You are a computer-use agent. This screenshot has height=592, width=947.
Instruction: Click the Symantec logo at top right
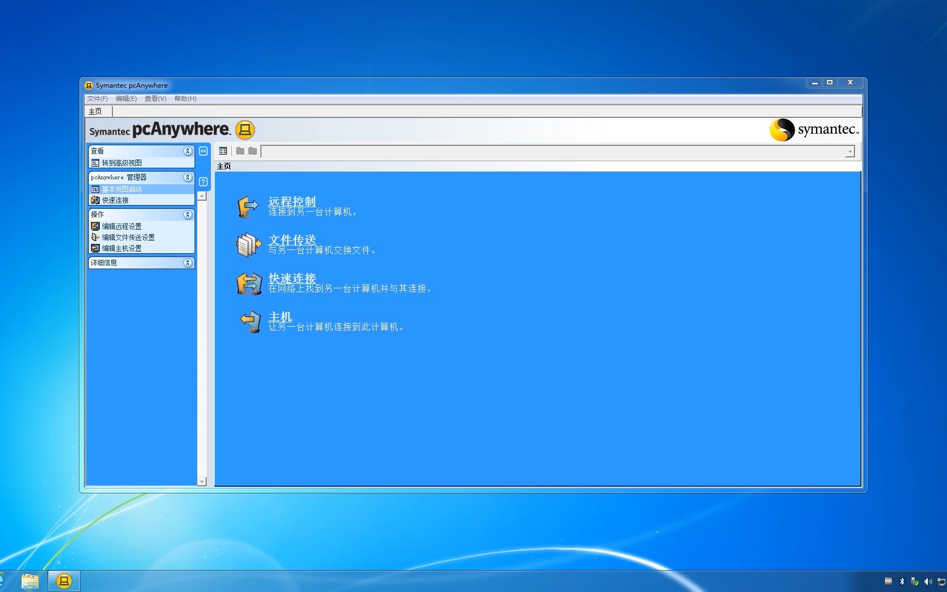pyautogui.click(x=814, y=130)
